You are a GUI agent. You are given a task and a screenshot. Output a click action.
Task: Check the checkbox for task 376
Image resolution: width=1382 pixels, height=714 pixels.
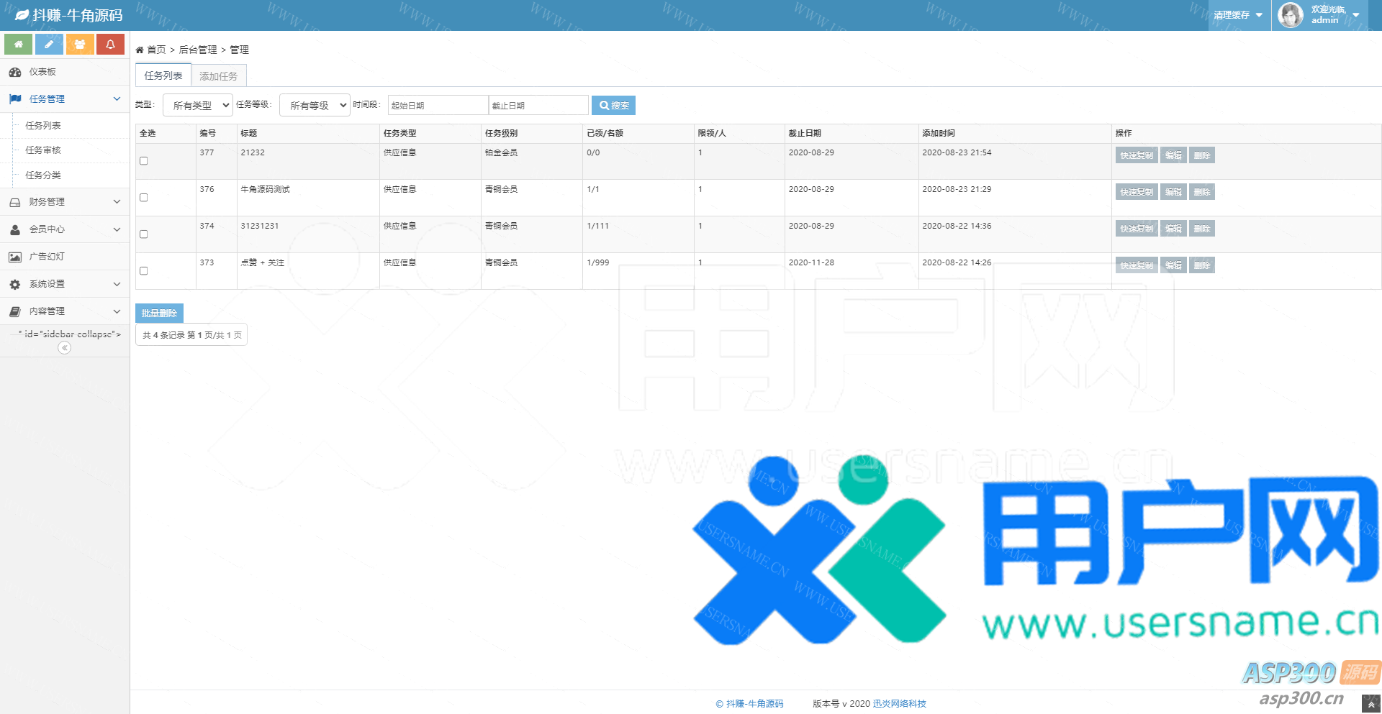[144, 198]
